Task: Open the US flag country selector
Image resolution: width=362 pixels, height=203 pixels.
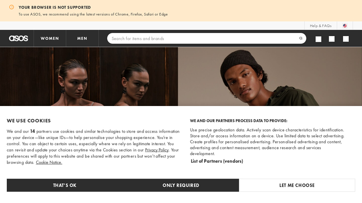Action: pyautogui.click(x=345, y=26)
